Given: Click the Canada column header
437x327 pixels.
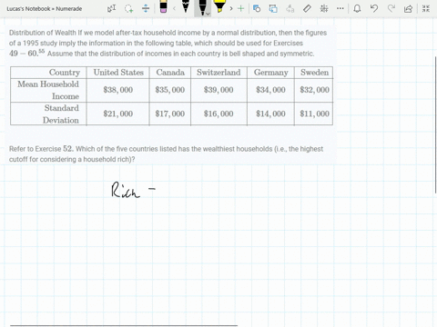Looking at the screenshot, I should click(170, 73).
